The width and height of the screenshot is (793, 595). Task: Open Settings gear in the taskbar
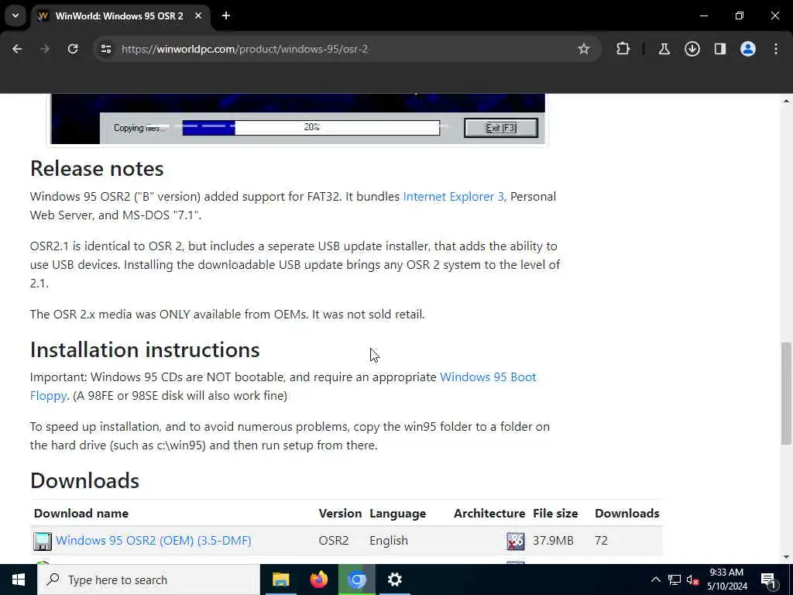click(x=394, y=580)
